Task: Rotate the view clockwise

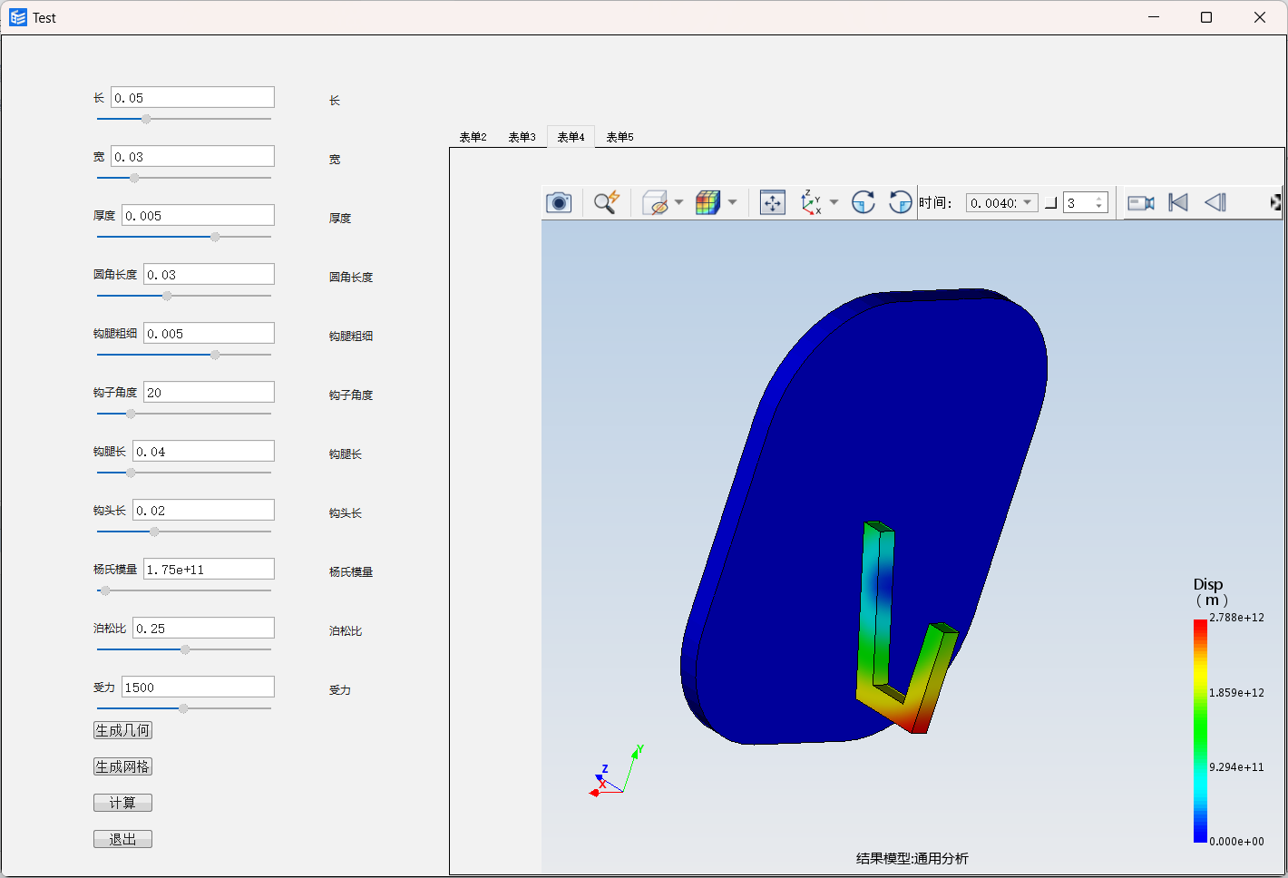Action: point(863,202)
